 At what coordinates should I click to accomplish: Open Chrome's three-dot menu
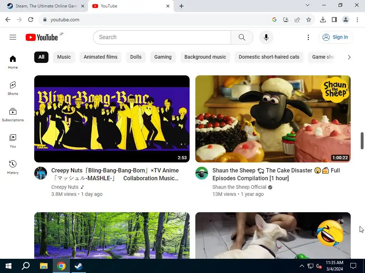pos(357,20)
